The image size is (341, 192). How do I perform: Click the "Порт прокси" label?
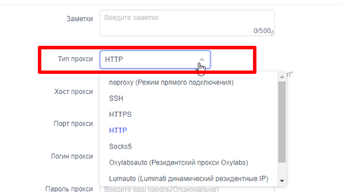(73, 124)
